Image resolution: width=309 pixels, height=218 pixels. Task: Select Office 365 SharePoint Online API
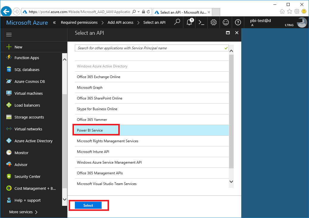tap(152, 98)
